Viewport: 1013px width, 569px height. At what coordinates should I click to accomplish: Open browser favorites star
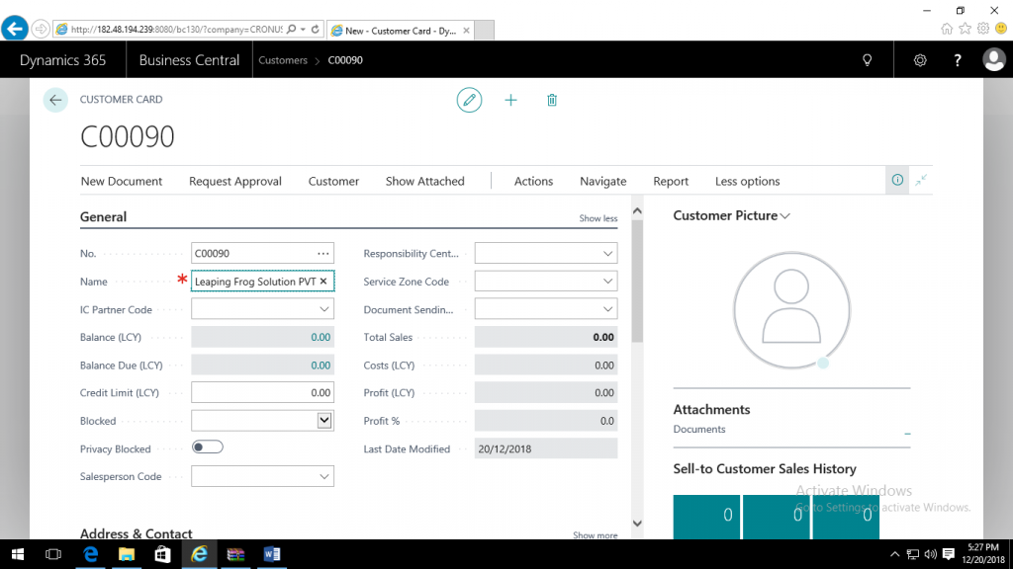pos(965,29)
